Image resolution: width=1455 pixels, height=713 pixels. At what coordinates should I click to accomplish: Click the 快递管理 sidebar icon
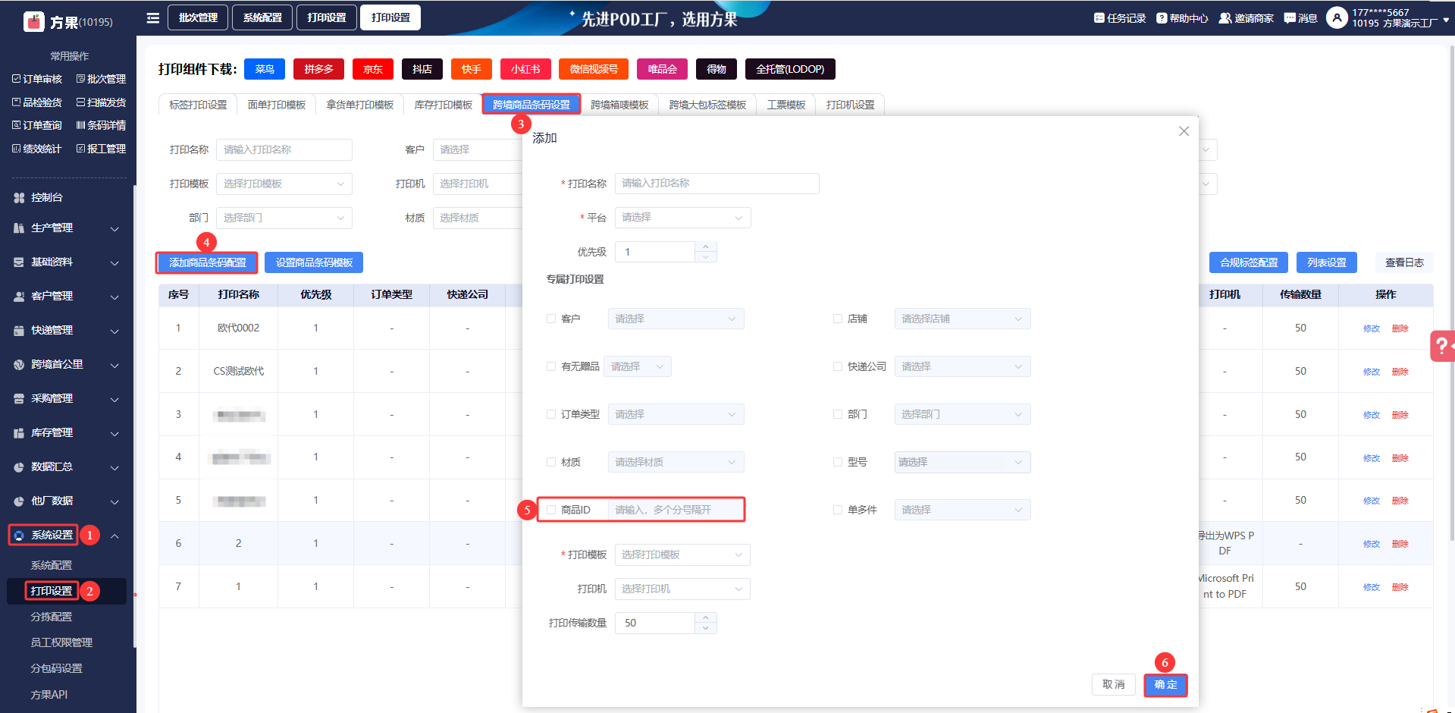coord(19,330)
